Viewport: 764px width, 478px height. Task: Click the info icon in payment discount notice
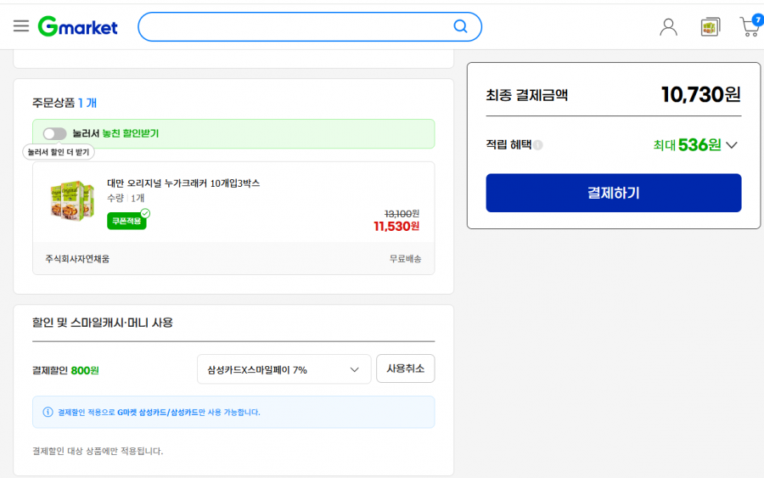point(48,413)
